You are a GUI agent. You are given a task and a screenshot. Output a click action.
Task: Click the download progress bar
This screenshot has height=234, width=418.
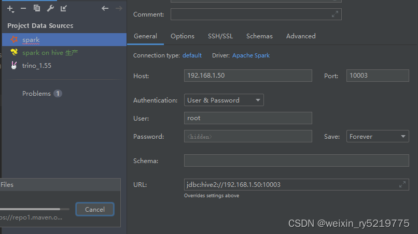tap(35, 209)
